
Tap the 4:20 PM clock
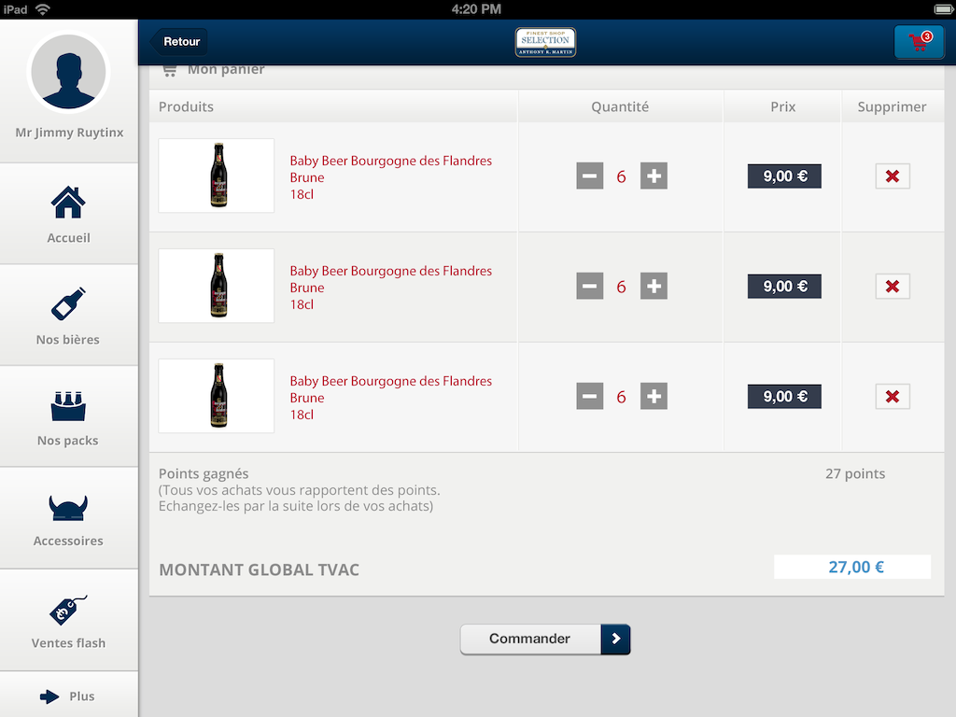click(x=476, y=9)
